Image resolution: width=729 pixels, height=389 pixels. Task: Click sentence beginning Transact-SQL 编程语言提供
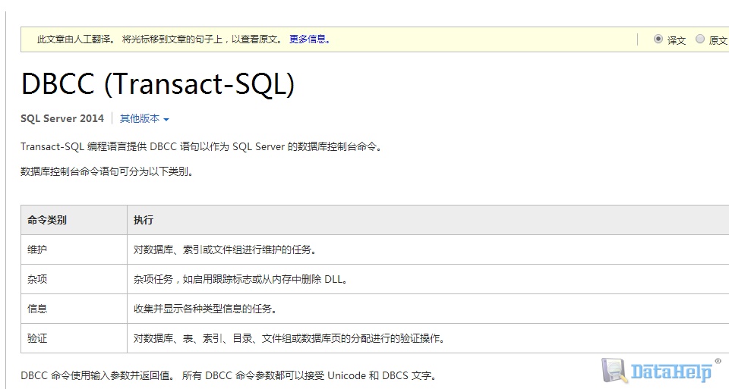201,146
